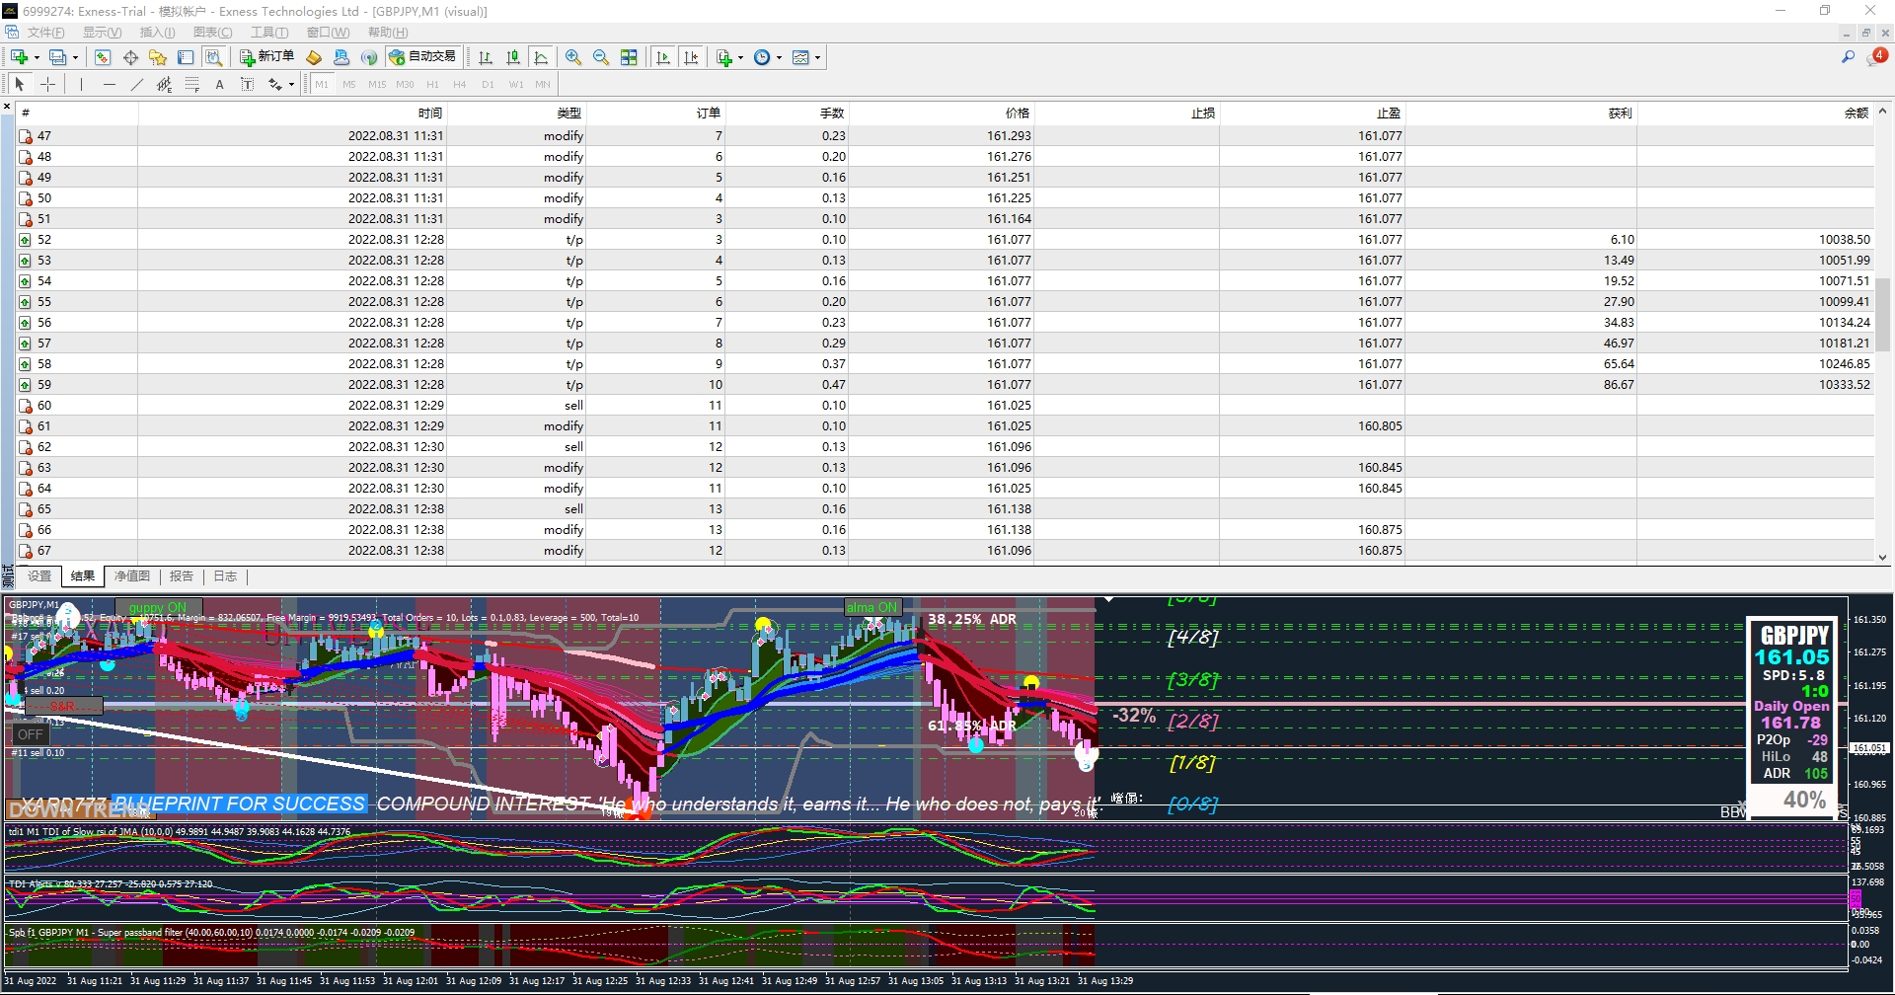
Task: Switch chart to candlesticks
Action: pyautogui.click(x=513, y=57)
